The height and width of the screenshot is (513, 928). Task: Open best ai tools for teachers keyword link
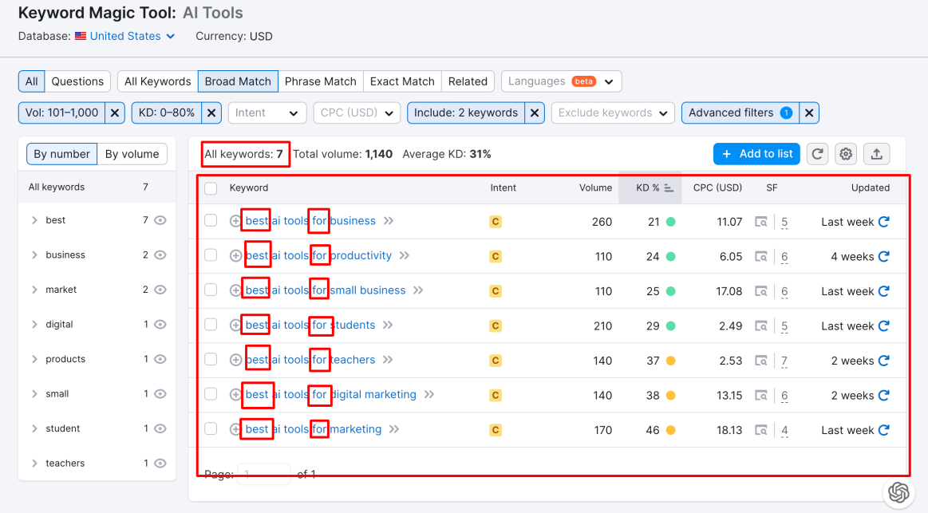tap(310, 360)
